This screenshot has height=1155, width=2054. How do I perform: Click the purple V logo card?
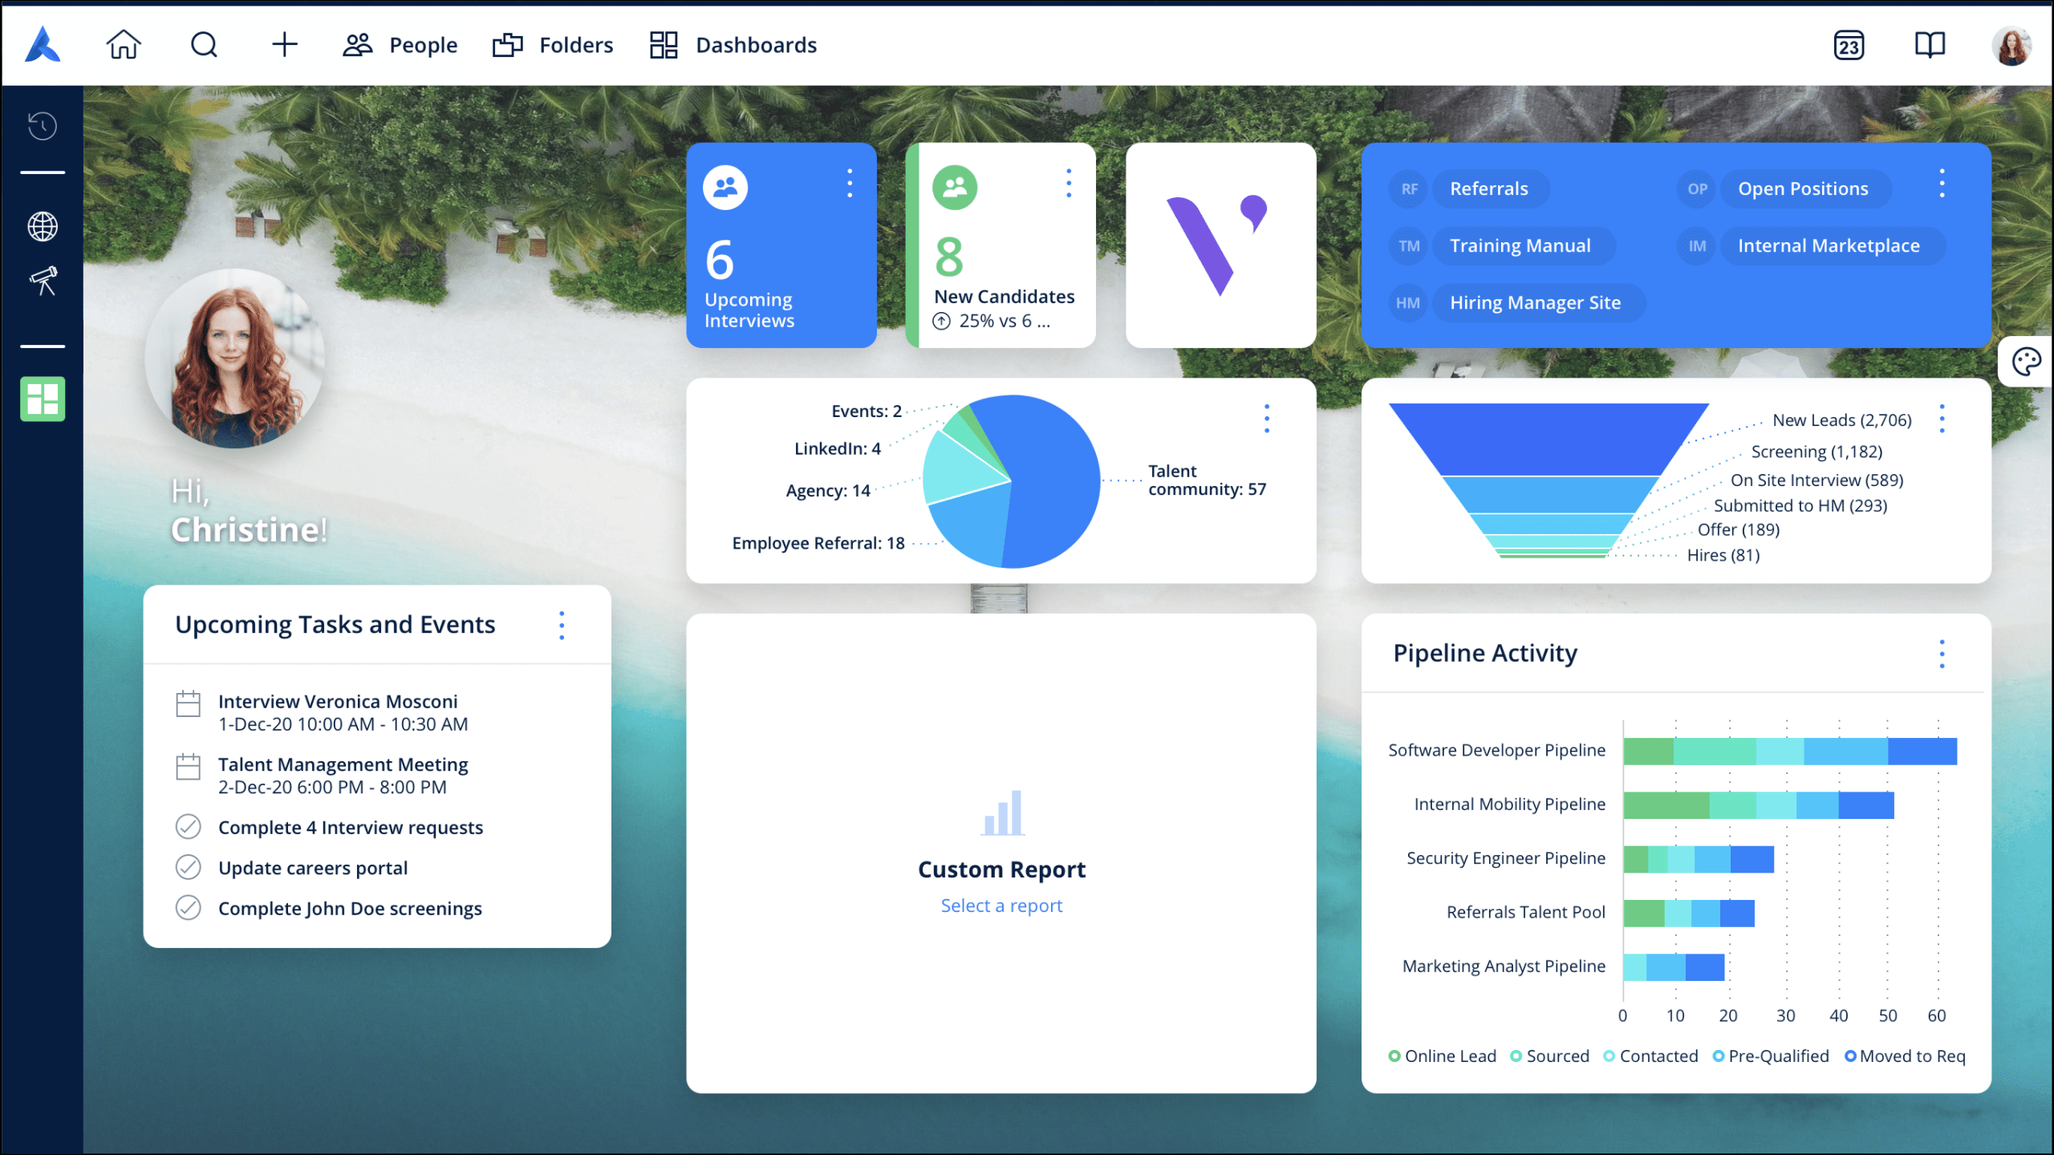(x=1220, y=245)
